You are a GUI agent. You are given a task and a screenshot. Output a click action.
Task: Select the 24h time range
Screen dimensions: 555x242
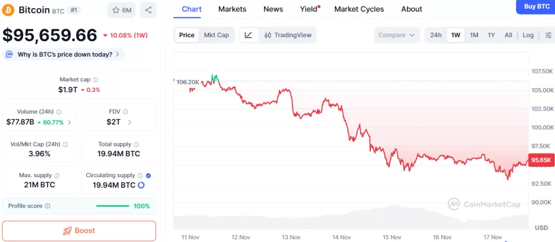pyautogui.click(x=436, y=35)
